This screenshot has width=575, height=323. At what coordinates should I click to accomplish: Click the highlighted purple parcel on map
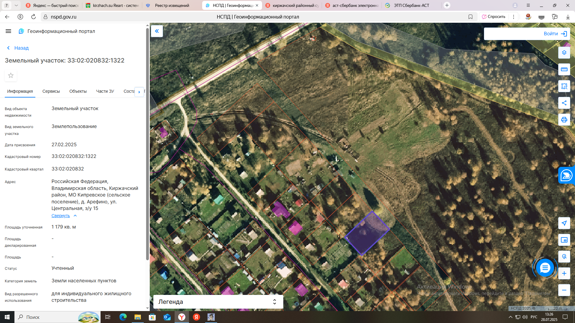[367, 233]
